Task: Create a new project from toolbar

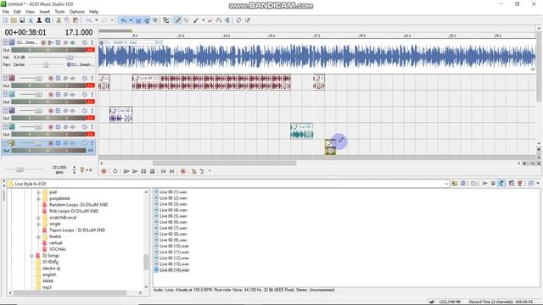Action: tap(5, 20)
